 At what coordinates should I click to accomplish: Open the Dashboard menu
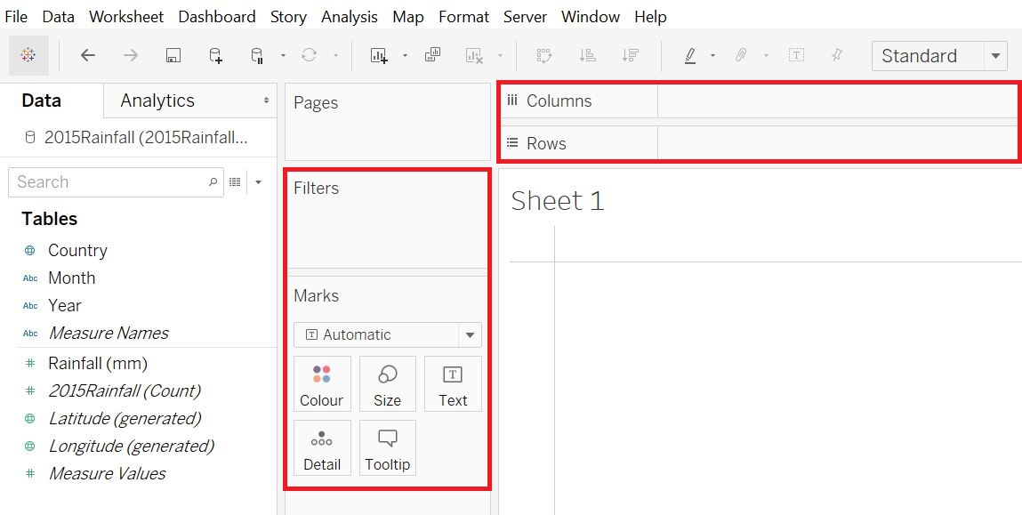(x=217, y=17)
